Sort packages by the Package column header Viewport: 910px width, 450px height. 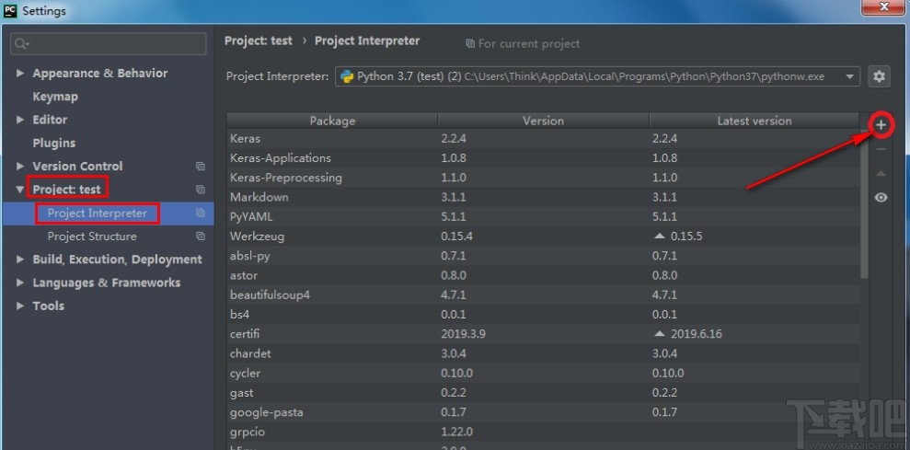332,121
